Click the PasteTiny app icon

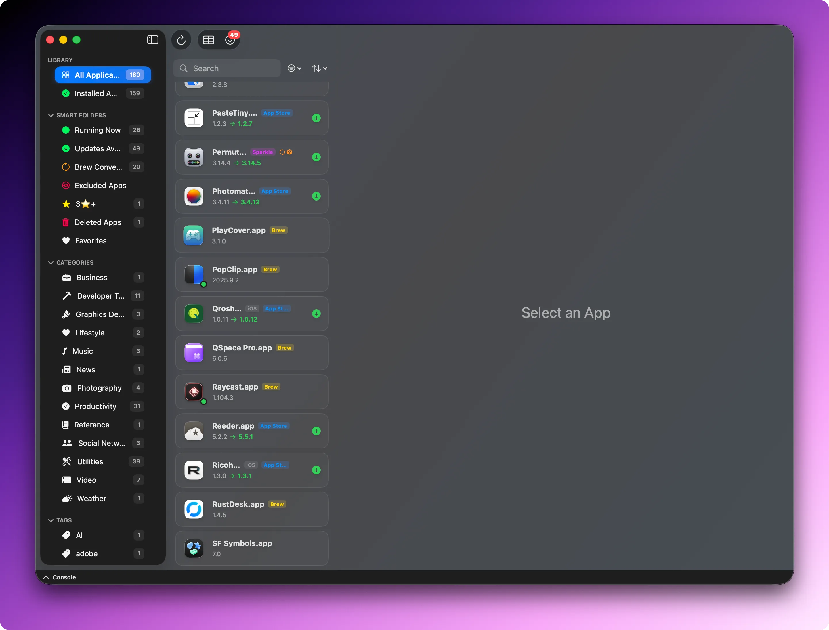pyautogui.click(x=194, y=118)
